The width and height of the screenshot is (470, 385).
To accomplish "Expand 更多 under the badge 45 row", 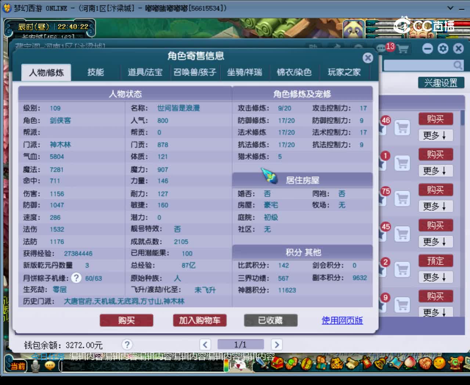I will 435,242.
